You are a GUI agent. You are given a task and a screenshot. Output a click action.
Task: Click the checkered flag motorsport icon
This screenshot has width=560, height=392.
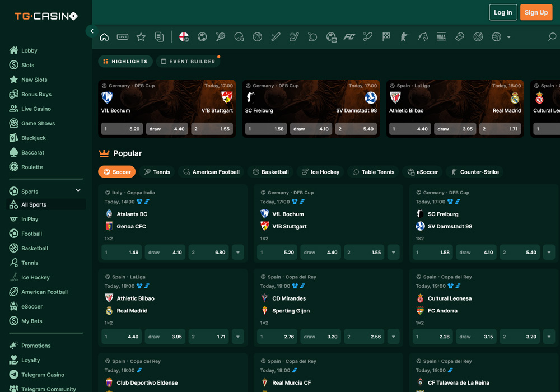pyautogui.click(x=386, y=37)
